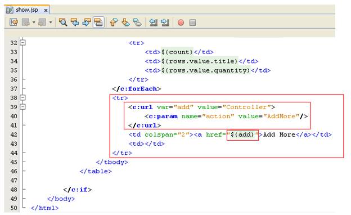Click the "Controller" value string
Image resolution: width=351 pixels, height=215 pixels.
pyautogui.click(x=247, y=107)
